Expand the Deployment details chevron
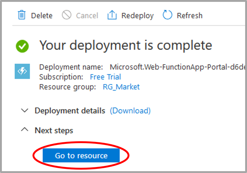Screen dimensions: 247x173 coord(25,111)
